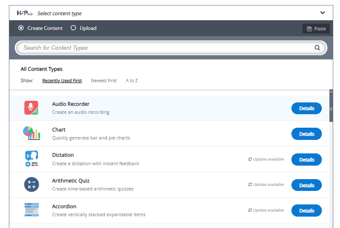Screen dimensions: 340x228
Task: Open Details for Audio Recorder
Action: [306, 108]
